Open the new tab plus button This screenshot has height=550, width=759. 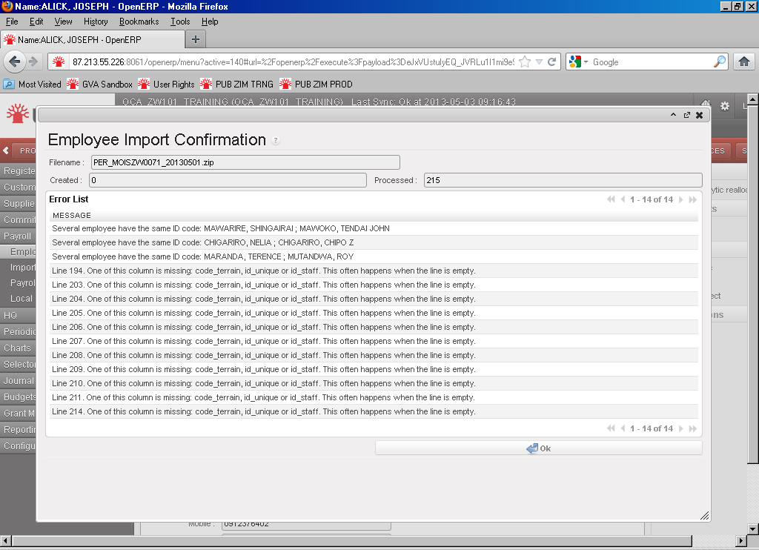click(x=196, y=39)
